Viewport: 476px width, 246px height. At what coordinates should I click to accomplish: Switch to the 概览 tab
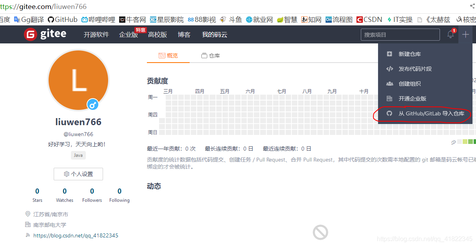[168, 56]
